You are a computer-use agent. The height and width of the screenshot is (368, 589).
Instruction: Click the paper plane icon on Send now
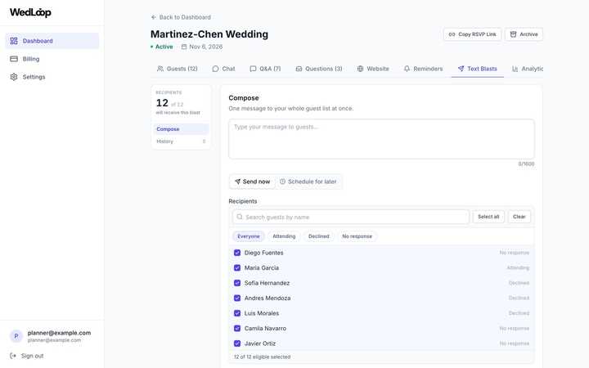point(237,182)
